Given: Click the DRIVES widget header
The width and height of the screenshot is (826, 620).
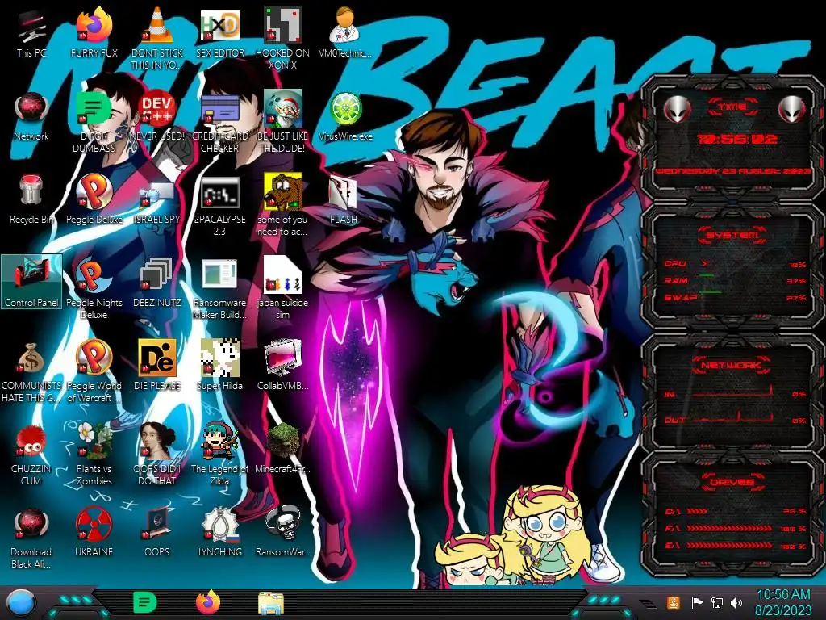Looking at the screenshot, I should [732, 482].
